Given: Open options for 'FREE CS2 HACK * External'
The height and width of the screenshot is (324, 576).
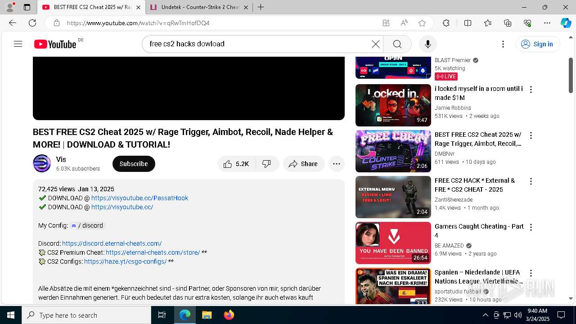Looking at the screenshot, I should click(x=531, y=181).
